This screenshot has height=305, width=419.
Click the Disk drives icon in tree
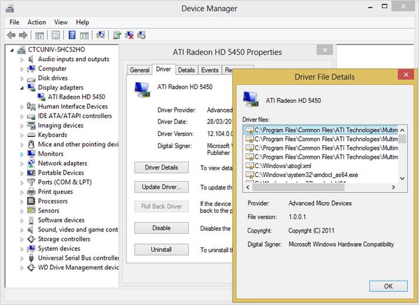click(31, 79)
